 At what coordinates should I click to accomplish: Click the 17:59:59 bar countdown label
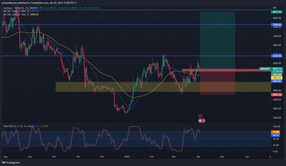tap(277, 72)
